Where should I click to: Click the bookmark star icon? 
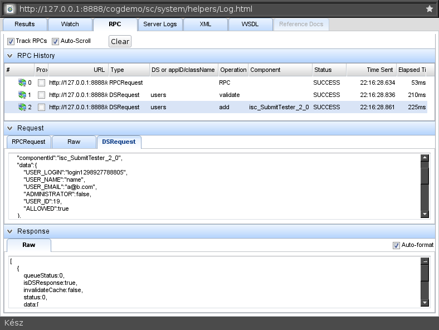pos(429,9)
